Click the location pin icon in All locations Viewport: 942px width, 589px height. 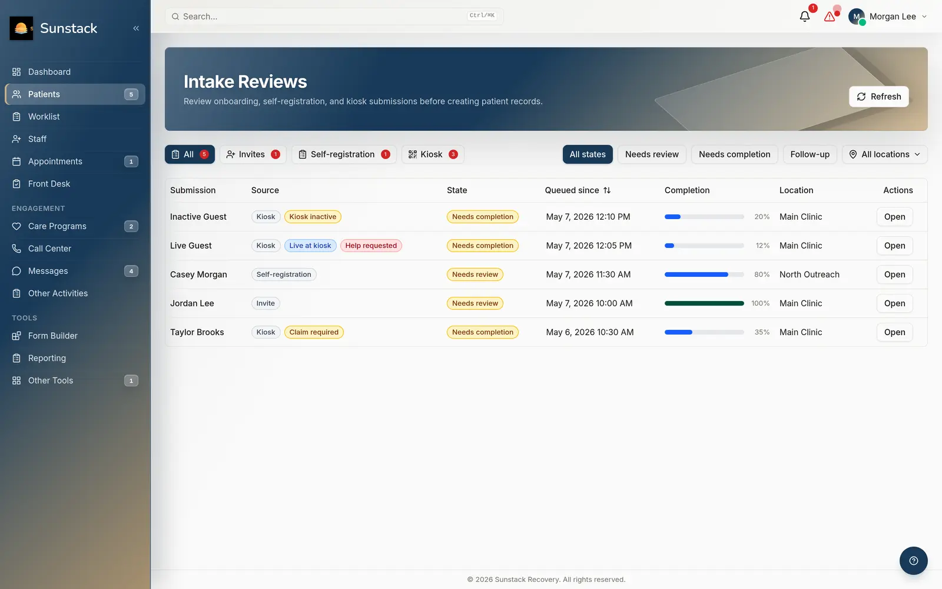pyautogui.click(x=853, y=154)
